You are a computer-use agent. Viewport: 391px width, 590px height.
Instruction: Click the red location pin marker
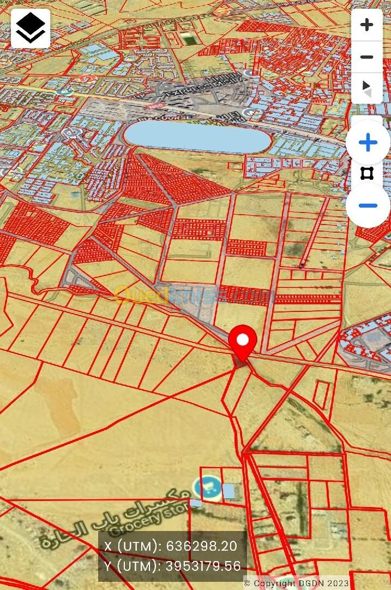[x=243, y=341]
